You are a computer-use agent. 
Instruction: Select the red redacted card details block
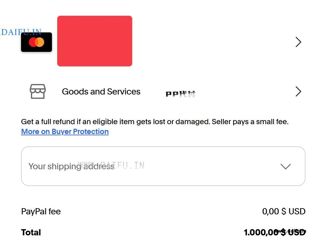click(95, 41)
